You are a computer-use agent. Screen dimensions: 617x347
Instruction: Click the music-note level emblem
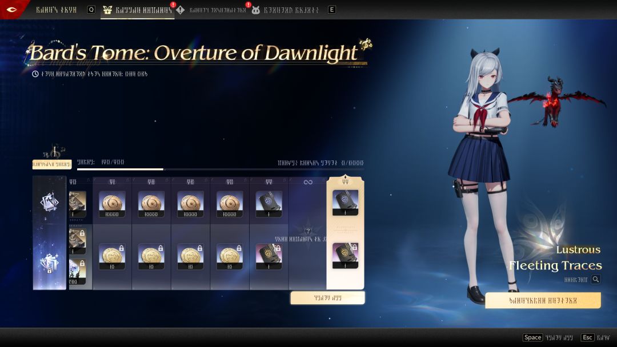(54, 151)
